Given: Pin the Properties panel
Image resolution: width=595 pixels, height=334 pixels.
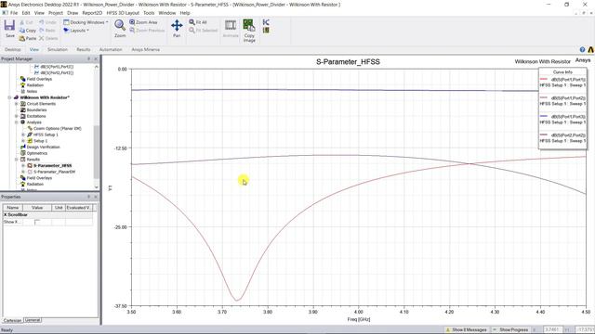Looking at the screenshot, I should click(x=89, y=197).
